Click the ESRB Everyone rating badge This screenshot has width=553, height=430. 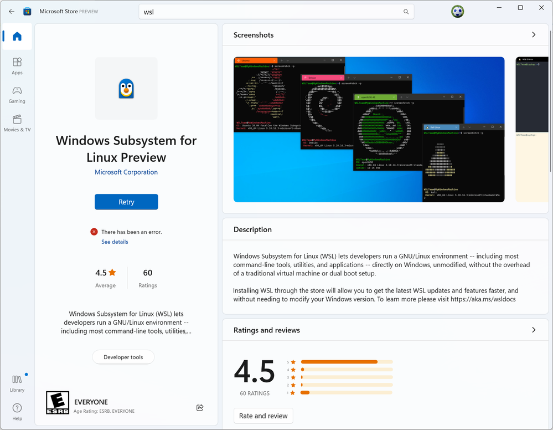(58, 402)
